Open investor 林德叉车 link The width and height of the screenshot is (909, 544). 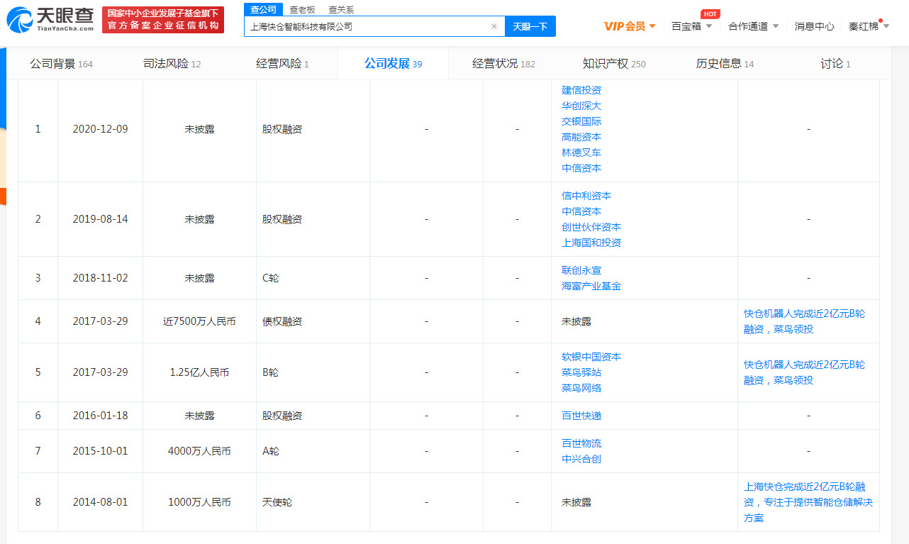click(581, 152)
